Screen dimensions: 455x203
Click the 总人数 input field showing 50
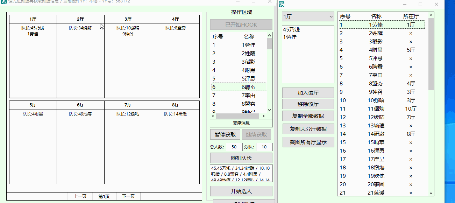pos(234,147)
